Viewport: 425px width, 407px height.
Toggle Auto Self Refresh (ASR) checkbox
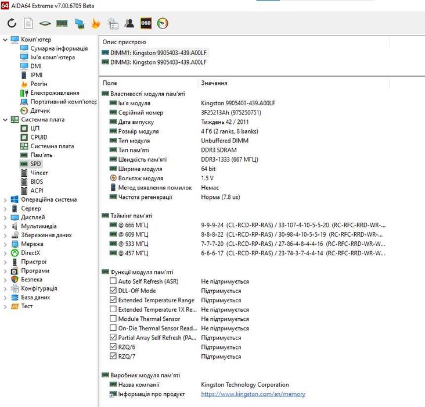pos(113,281)
